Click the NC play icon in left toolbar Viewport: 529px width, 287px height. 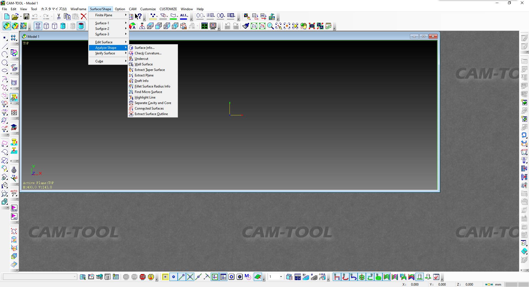tap(14, 217)
